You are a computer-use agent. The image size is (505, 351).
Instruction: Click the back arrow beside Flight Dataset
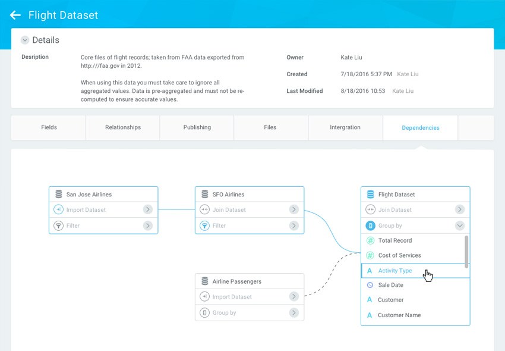(x=15, y=15)
